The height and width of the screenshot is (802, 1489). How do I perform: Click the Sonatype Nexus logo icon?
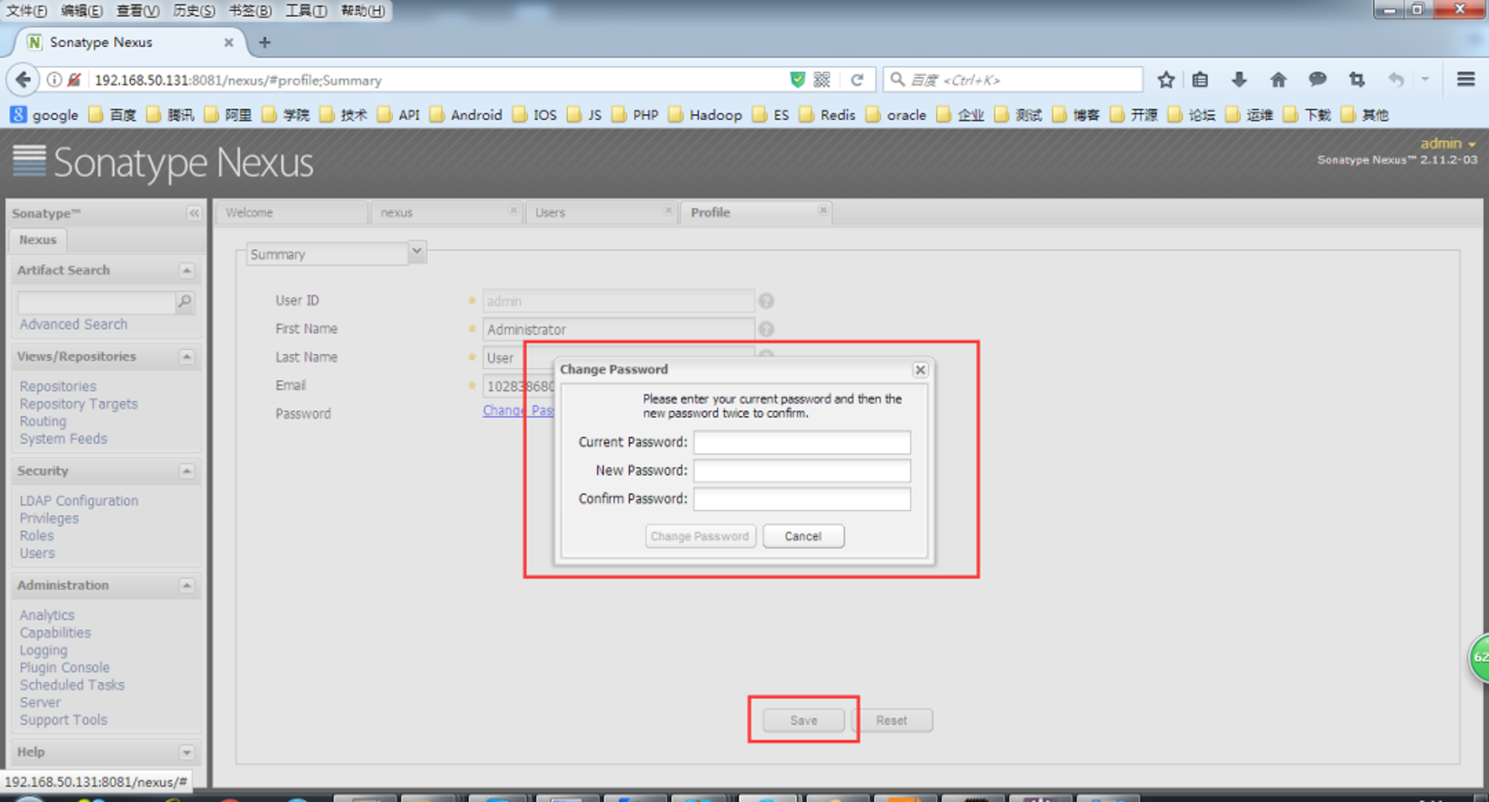(x=30, y=161)
